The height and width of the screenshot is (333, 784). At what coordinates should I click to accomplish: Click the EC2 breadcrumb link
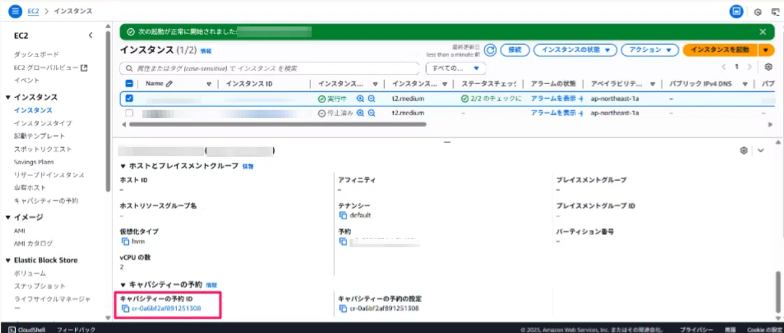(x=34, y=11)
